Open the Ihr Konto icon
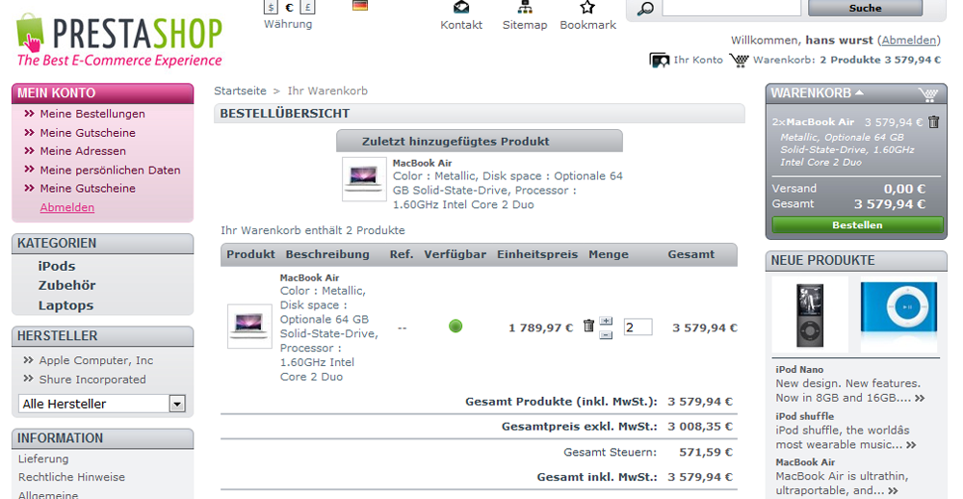 click(660, 61)
